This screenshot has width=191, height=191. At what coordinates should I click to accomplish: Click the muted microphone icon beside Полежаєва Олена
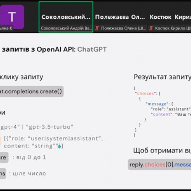(97, 28)
